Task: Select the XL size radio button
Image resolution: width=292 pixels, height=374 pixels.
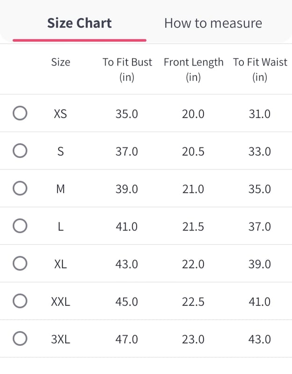Action: click(20, 264)
